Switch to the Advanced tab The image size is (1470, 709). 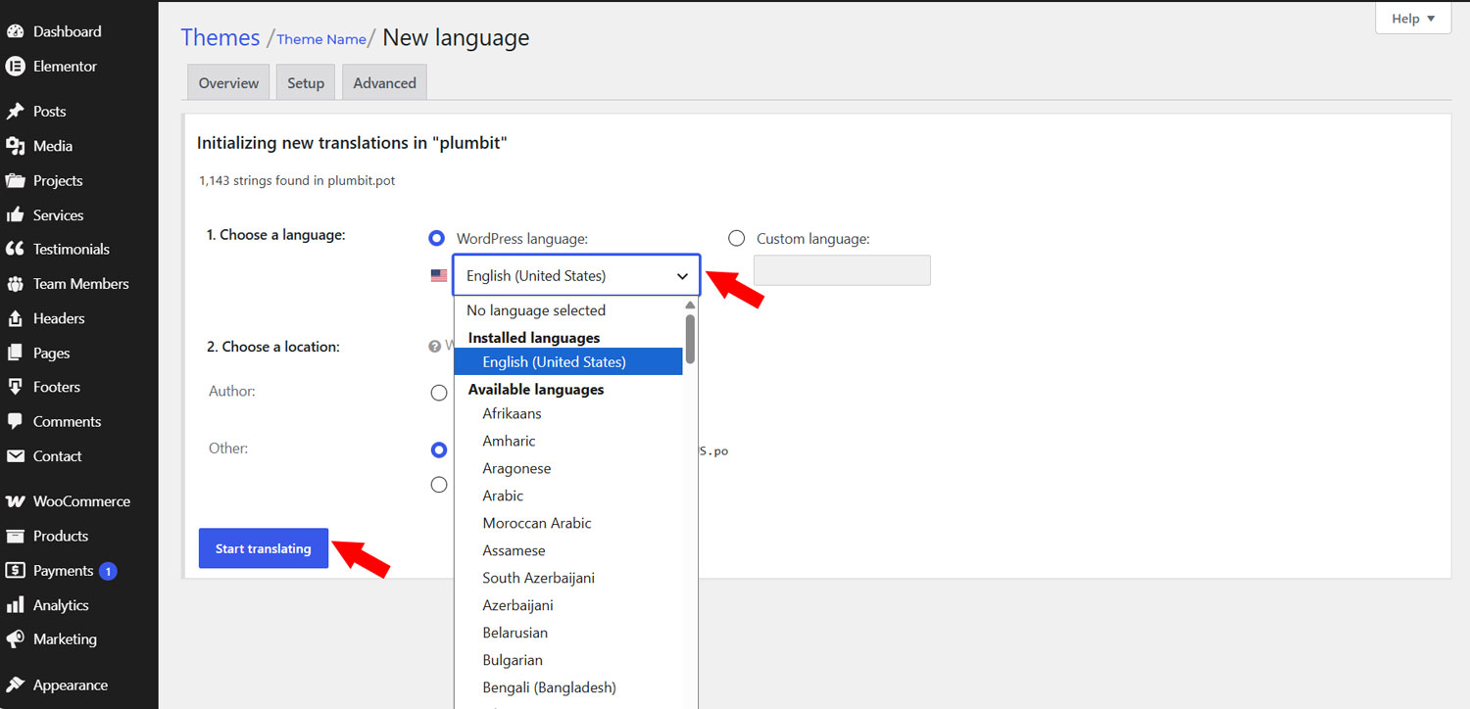pyautogui.click(x=384, y=83)
